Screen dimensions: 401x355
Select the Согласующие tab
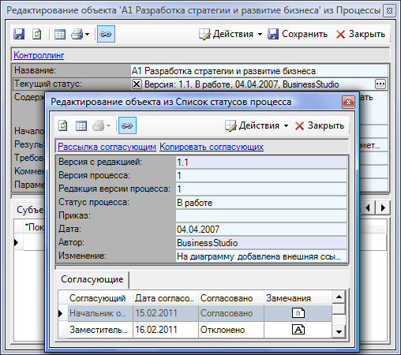92,279
